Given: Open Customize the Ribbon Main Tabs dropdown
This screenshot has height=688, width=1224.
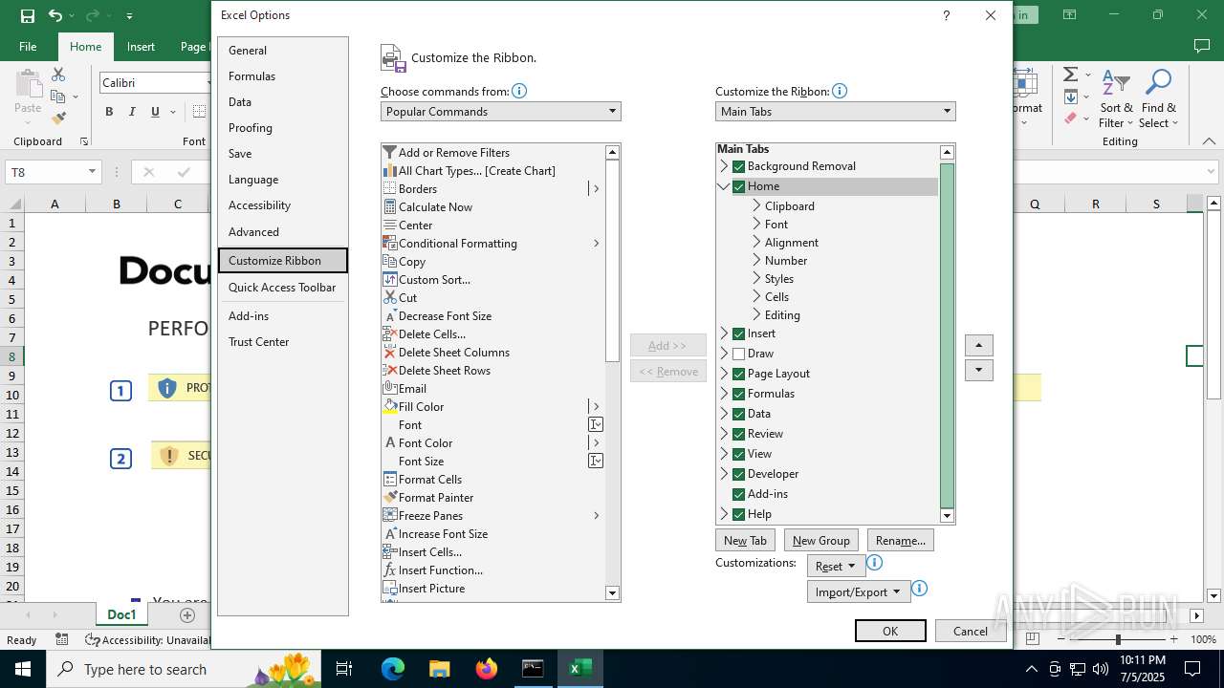Looking at the screenshot, I should (x=836, y=112).
